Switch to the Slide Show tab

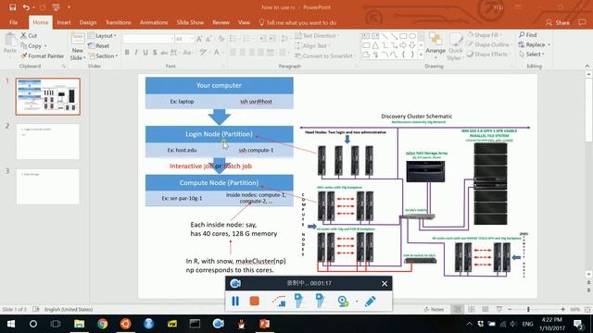(x=190, y=22)
